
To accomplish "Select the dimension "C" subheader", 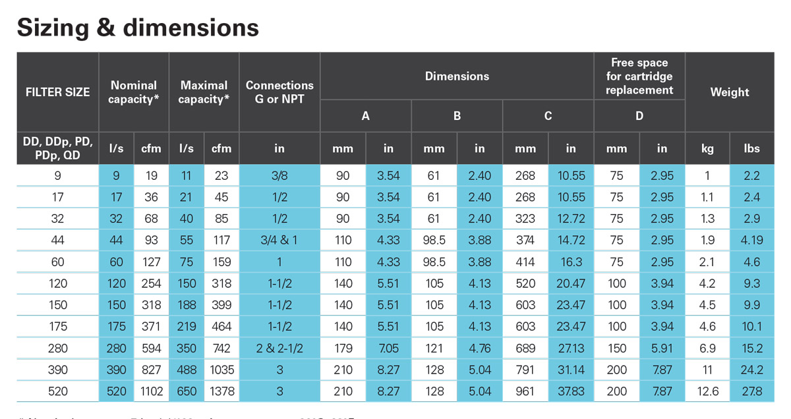I will click(x=548, y=116).
